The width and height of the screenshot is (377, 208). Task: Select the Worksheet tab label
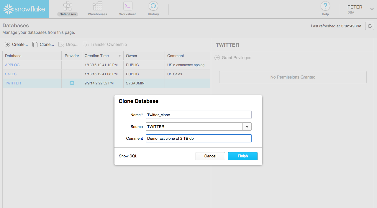[127, 14]
